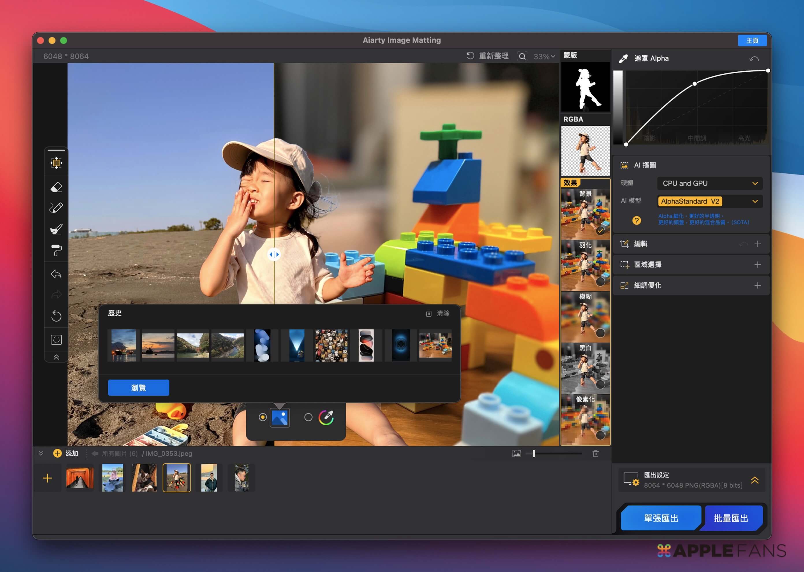Click the move/pan tool icon
Image resolution: width=804 pixels, height=572 pixels.
56,163
